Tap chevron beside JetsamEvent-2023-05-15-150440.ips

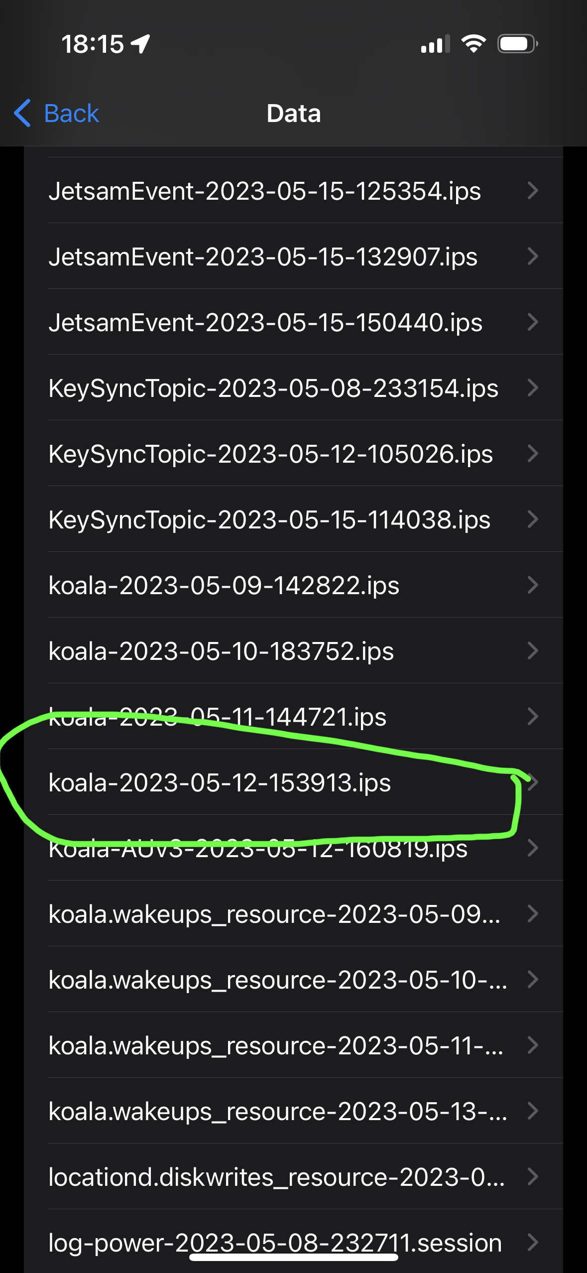(x=533, y=322)
